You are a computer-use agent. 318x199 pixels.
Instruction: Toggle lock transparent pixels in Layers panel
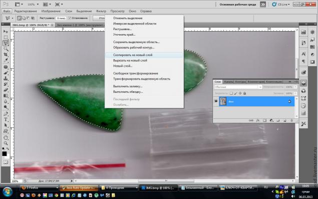(x=231, y=93)
